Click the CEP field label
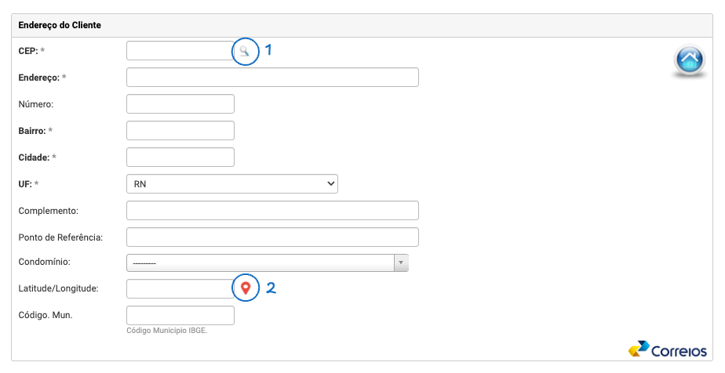The height and width of the screenshot is (373, 725). [x=27, y=51]
